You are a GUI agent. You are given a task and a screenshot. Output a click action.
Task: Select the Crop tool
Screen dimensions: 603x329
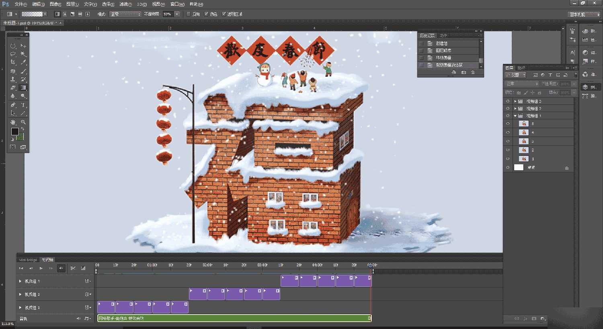coord(13,62)
